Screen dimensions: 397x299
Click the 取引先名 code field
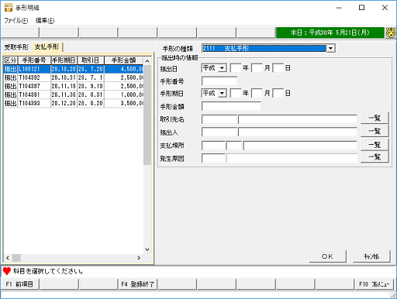[219, 119]
